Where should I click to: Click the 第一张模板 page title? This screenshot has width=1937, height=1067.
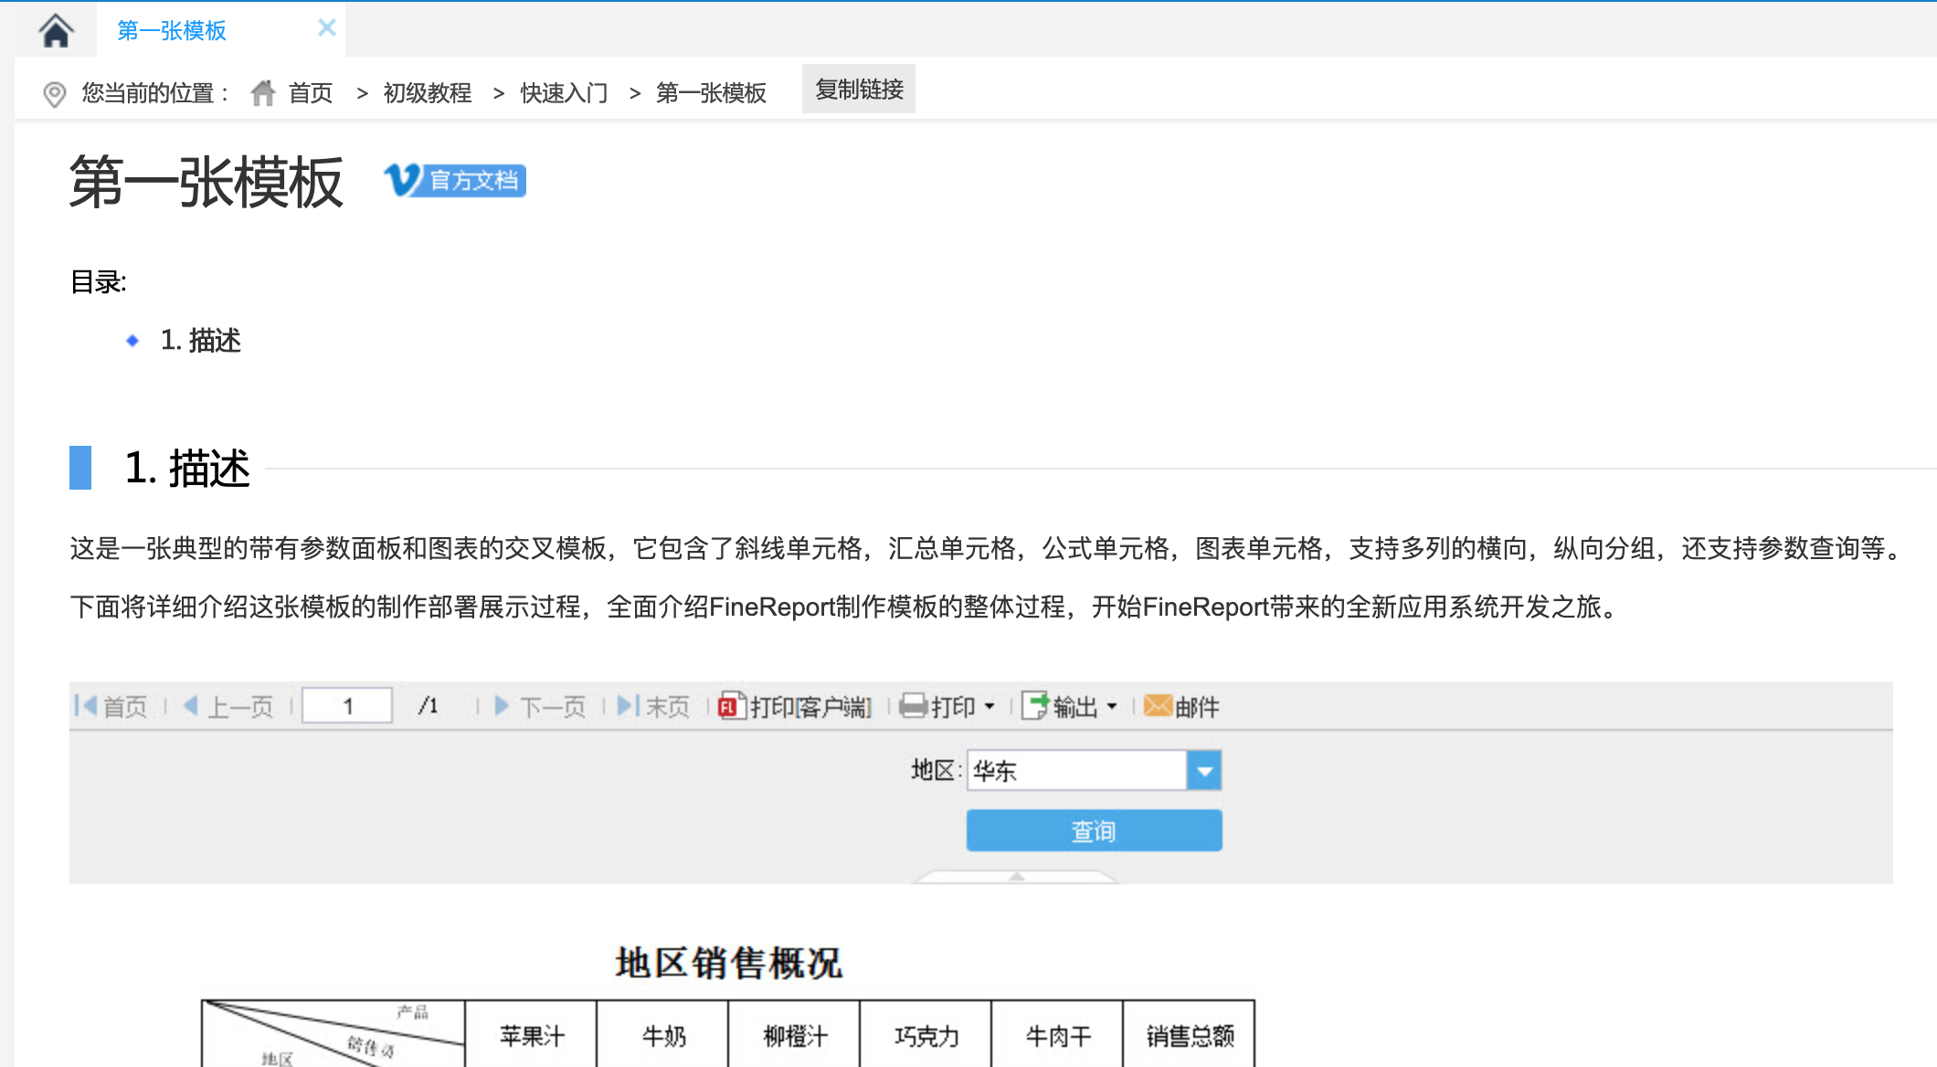pyautogui.click(x=206, y=183)
